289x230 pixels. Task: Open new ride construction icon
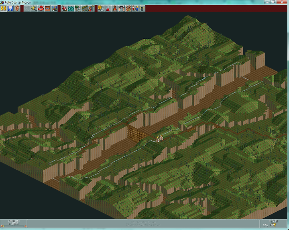coord(92,8)
